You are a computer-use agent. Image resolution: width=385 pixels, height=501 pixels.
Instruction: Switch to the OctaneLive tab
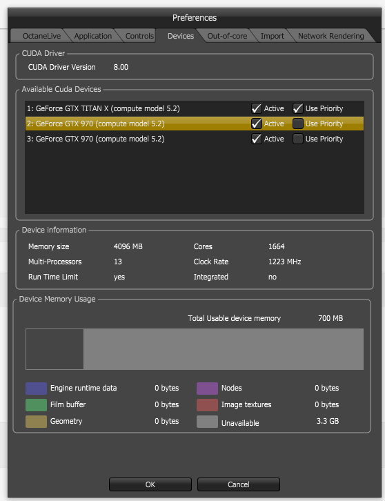coord(41,36)
